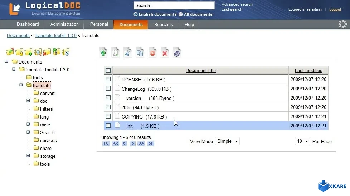
Task: Click the __version__ document file icon
Action: click(117, 97)
